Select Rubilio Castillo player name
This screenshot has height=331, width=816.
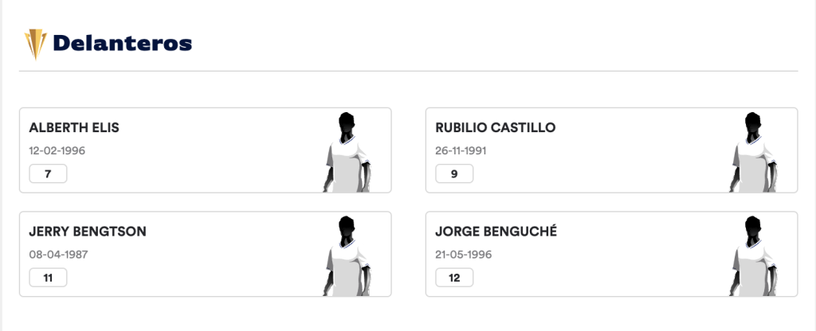click(496, 128)
